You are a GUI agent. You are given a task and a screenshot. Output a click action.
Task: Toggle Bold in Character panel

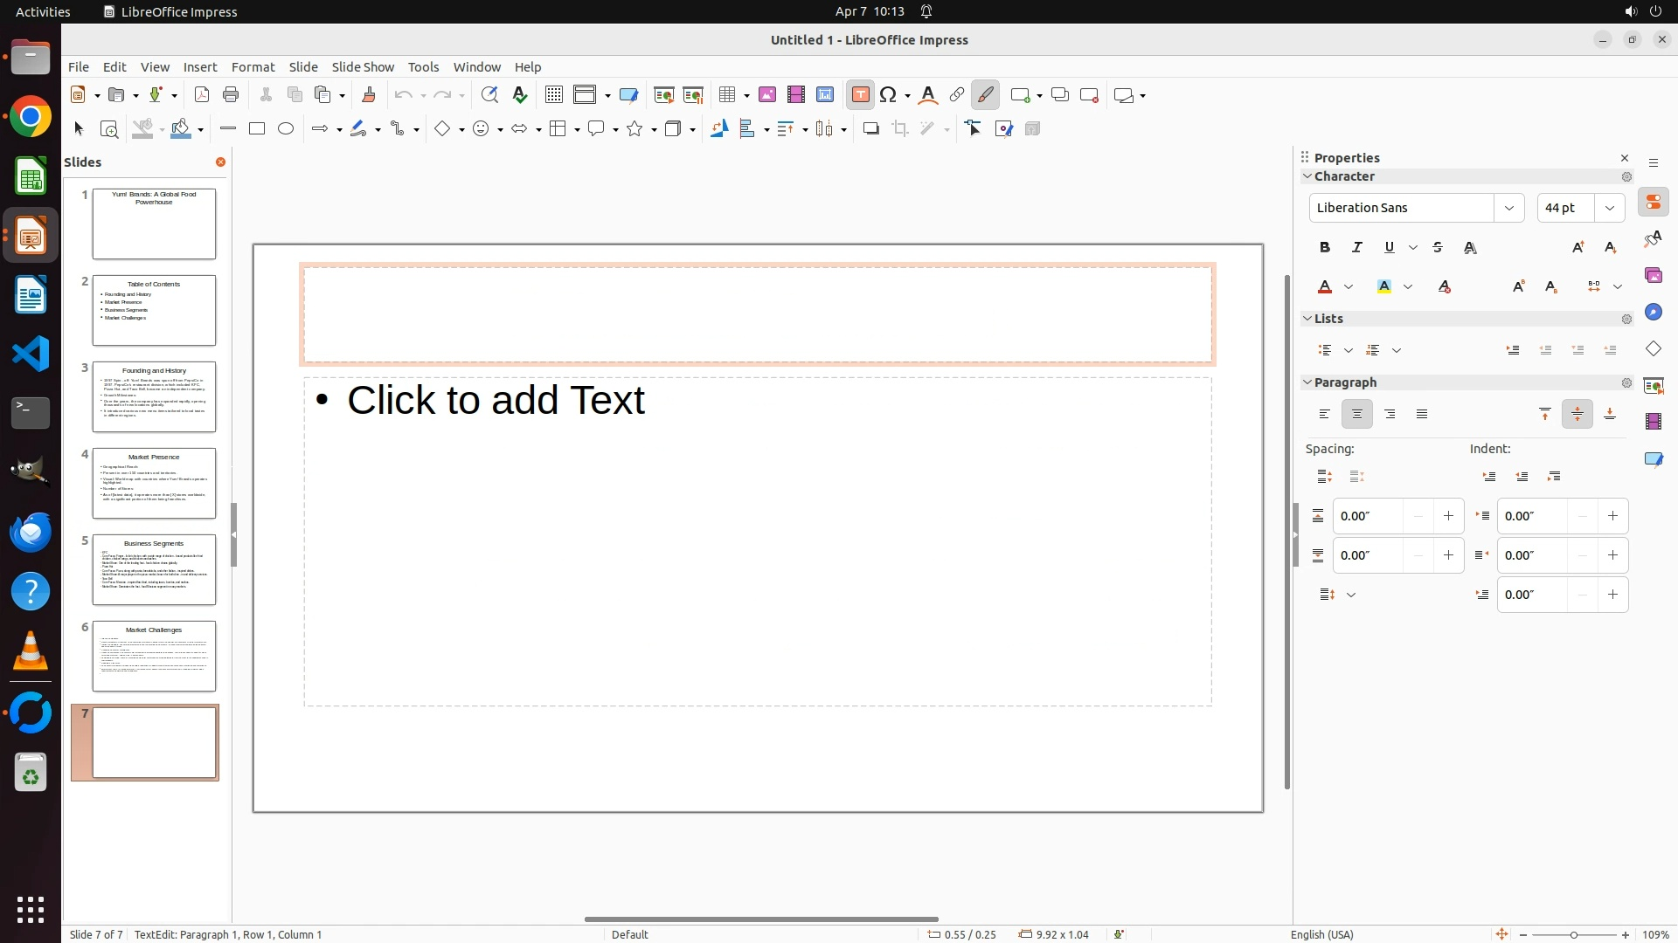[1325, 248]
